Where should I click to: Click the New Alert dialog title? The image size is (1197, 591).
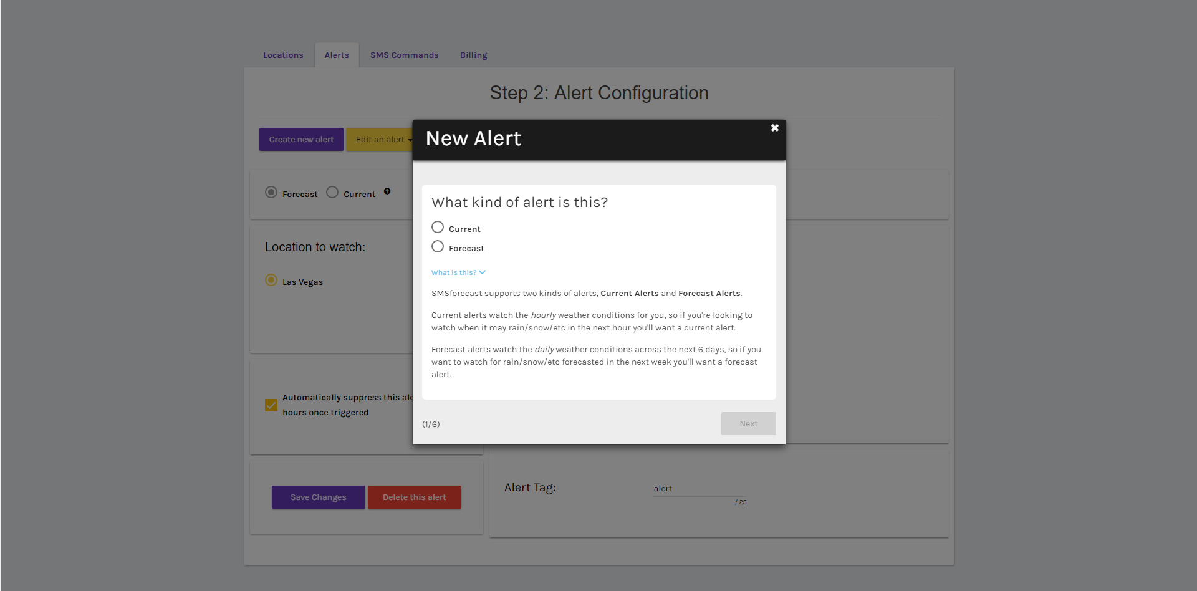(x=473, y=138)
